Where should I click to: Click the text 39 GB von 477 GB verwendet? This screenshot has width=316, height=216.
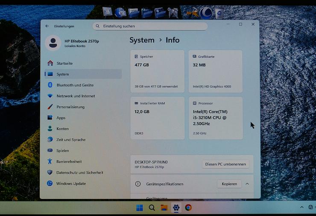(x=156, y=86)
